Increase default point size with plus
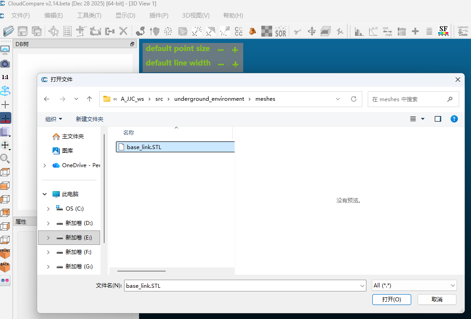This screenshot has height=319, width=471. click(x=235, y=50)
